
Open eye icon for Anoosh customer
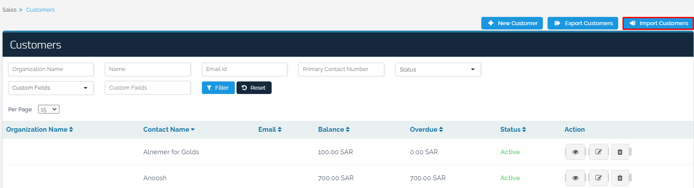point(575,178)
